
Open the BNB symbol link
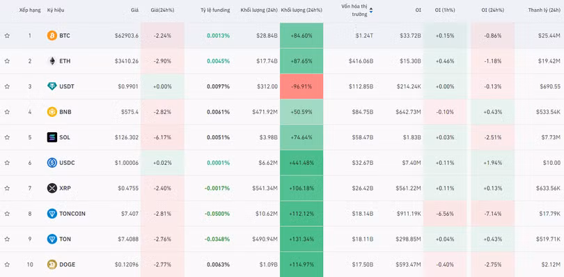(65, 112)
